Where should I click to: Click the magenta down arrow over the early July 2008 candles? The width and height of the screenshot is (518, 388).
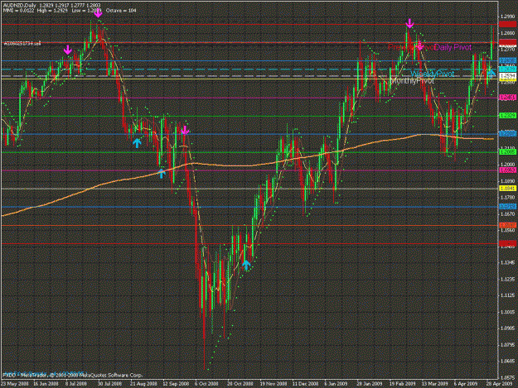tap(68, 50)
